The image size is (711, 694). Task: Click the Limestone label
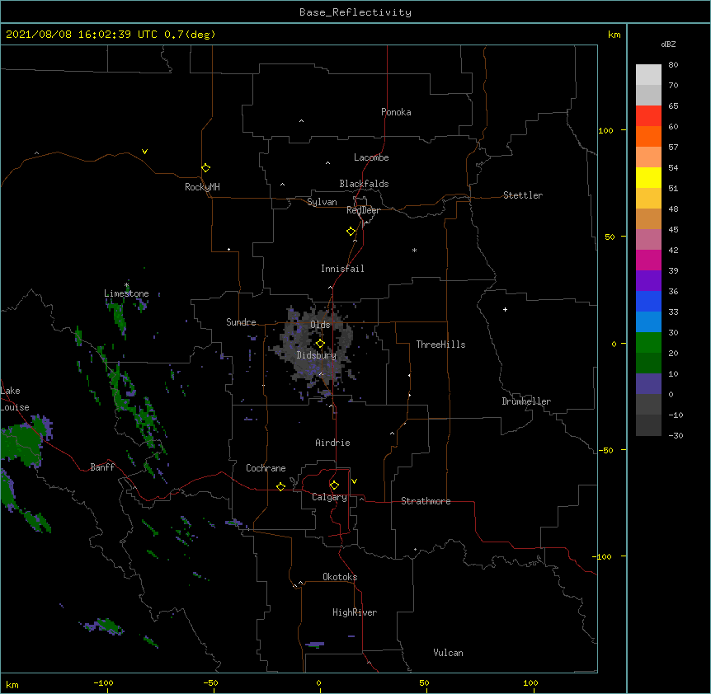tap(126, 293)
